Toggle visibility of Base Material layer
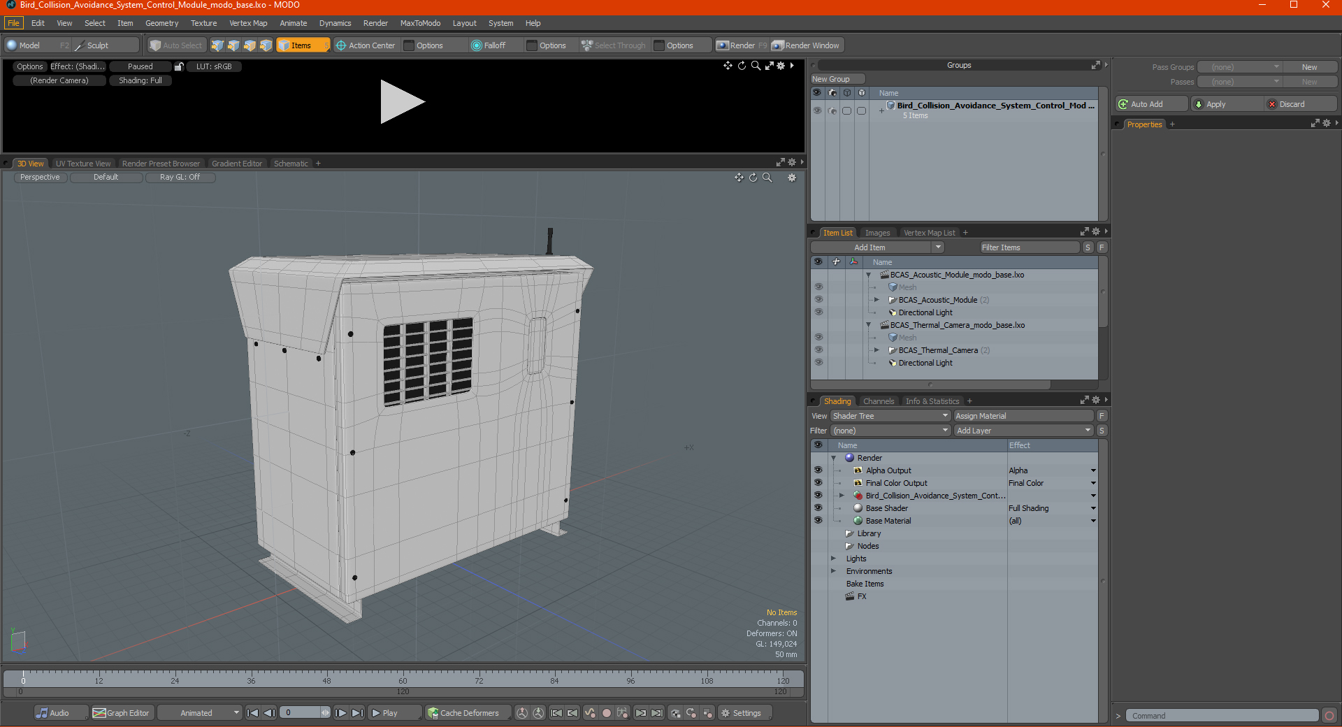The width and height of the screenshot is (1342, 727). (x=818, y=521)
